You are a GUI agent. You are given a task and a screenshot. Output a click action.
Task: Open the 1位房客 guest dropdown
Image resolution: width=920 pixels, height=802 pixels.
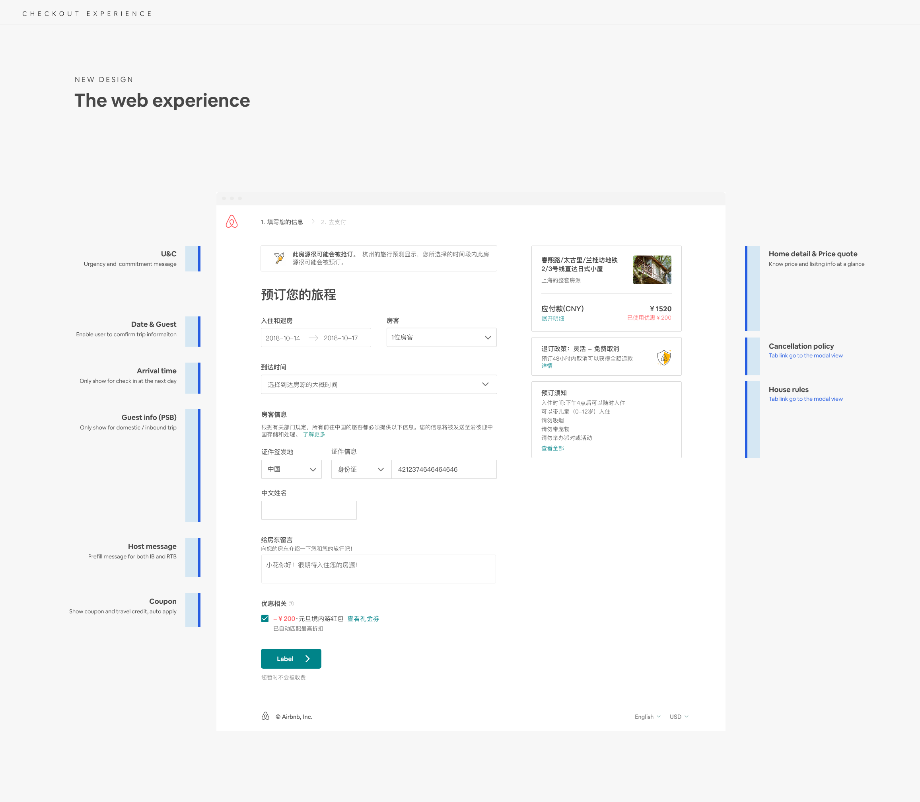(441, 338)
